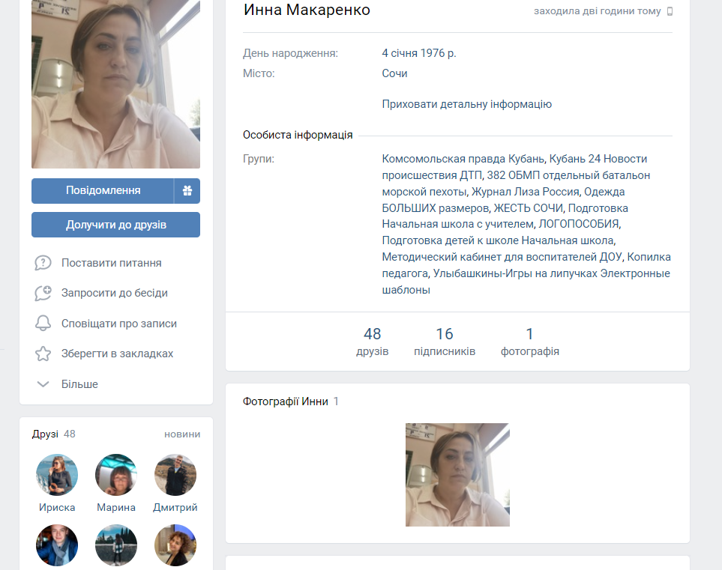Open the Комсомольская правда Кубань group link
Viewport: 722px width, 570px height.
[463, 159]
